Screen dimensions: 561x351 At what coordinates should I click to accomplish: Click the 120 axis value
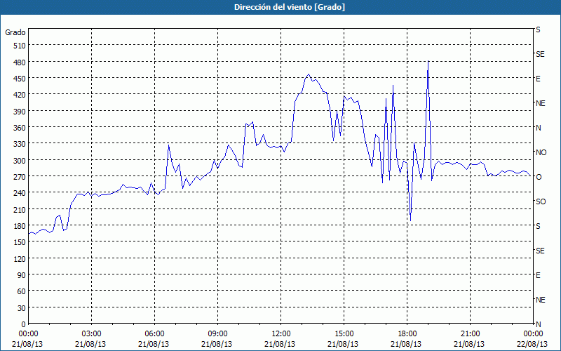(20, 259)
